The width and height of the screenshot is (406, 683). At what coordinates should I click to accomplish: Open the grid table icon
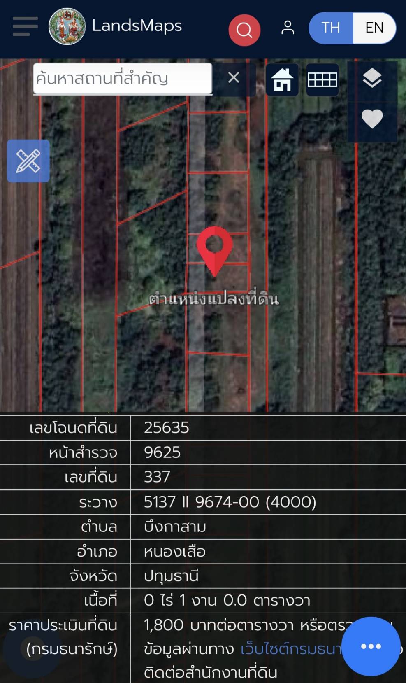pyautogui.click(x=322, y=79)
